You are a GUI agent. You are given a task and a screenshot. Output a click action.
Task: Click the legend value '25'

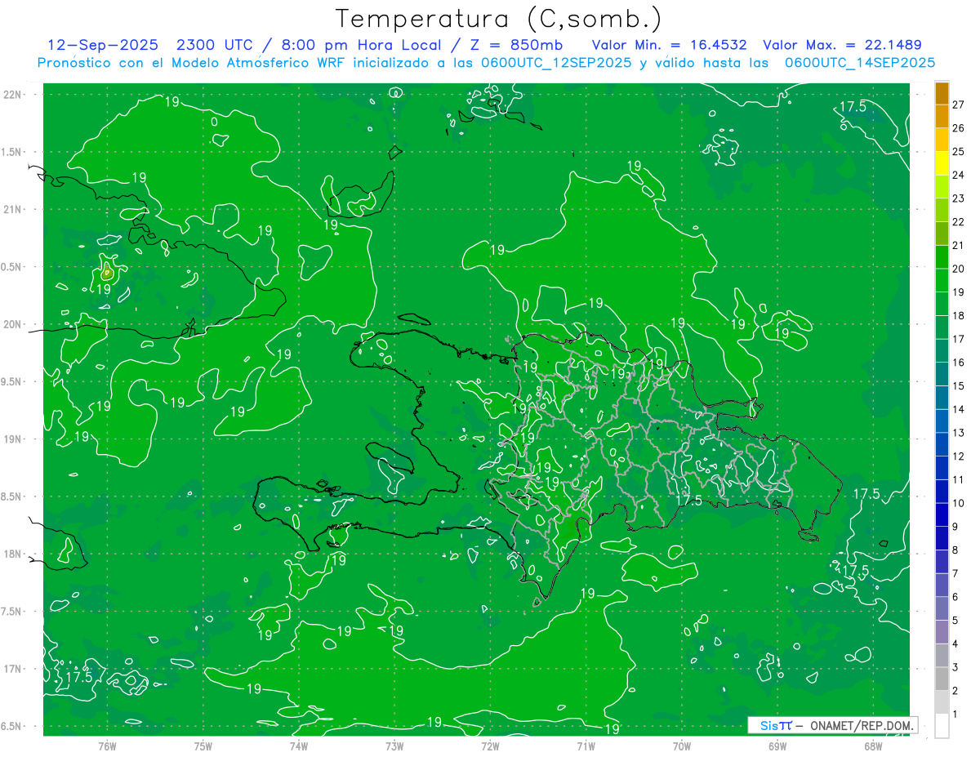coord(958,151)
